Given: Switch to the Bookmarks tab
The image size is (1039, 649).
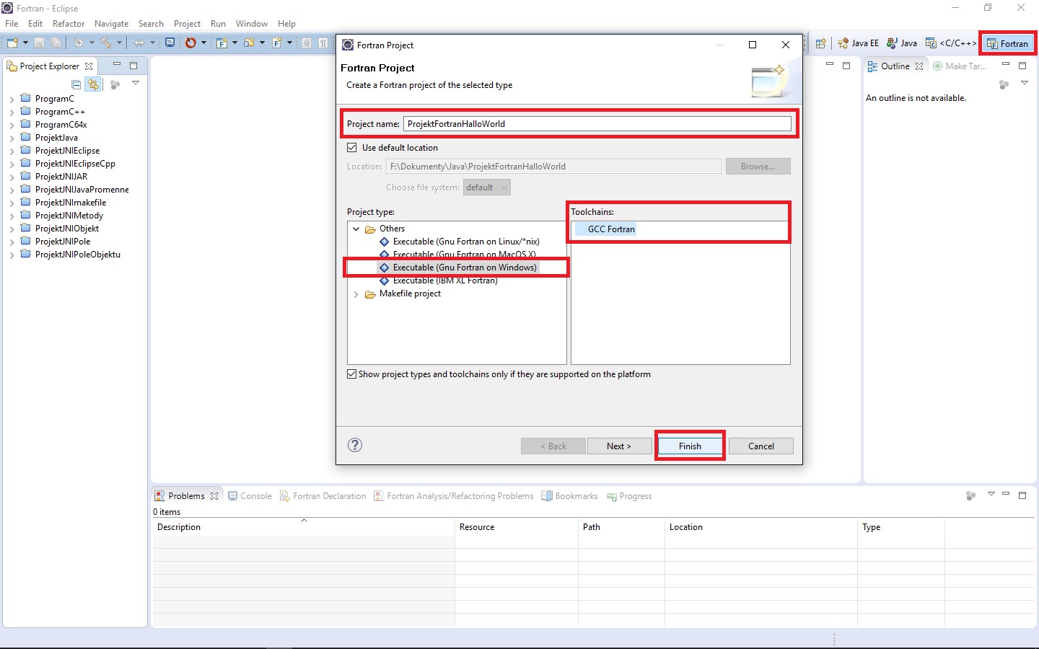Looking at the screenshot, I should click(569, 496).
